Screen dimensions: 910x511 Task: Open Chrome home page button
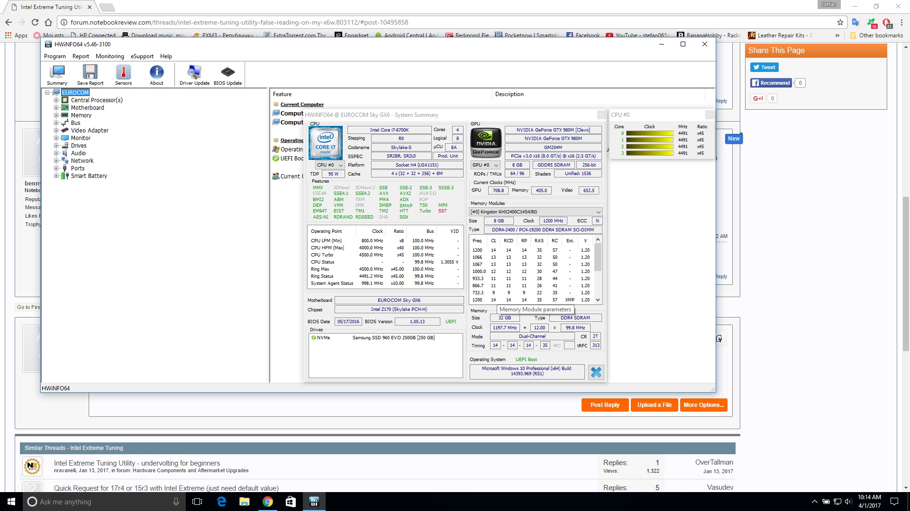(x=48, y=22)
